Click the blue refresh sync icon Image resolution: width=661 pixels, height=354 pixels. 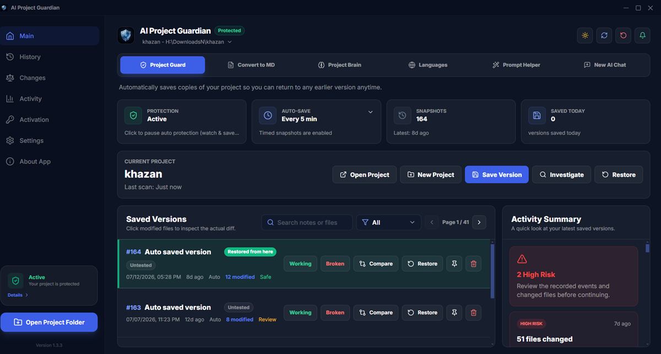(x=604, y=35)
